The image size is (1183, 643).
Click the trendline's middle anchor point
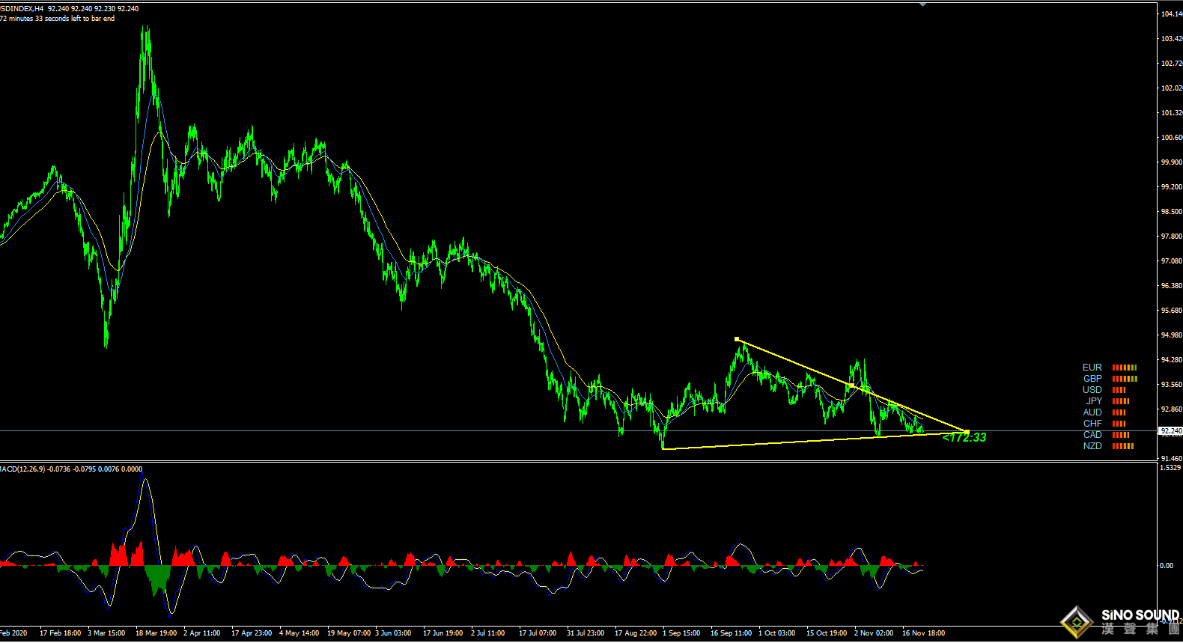pos(851,386)
